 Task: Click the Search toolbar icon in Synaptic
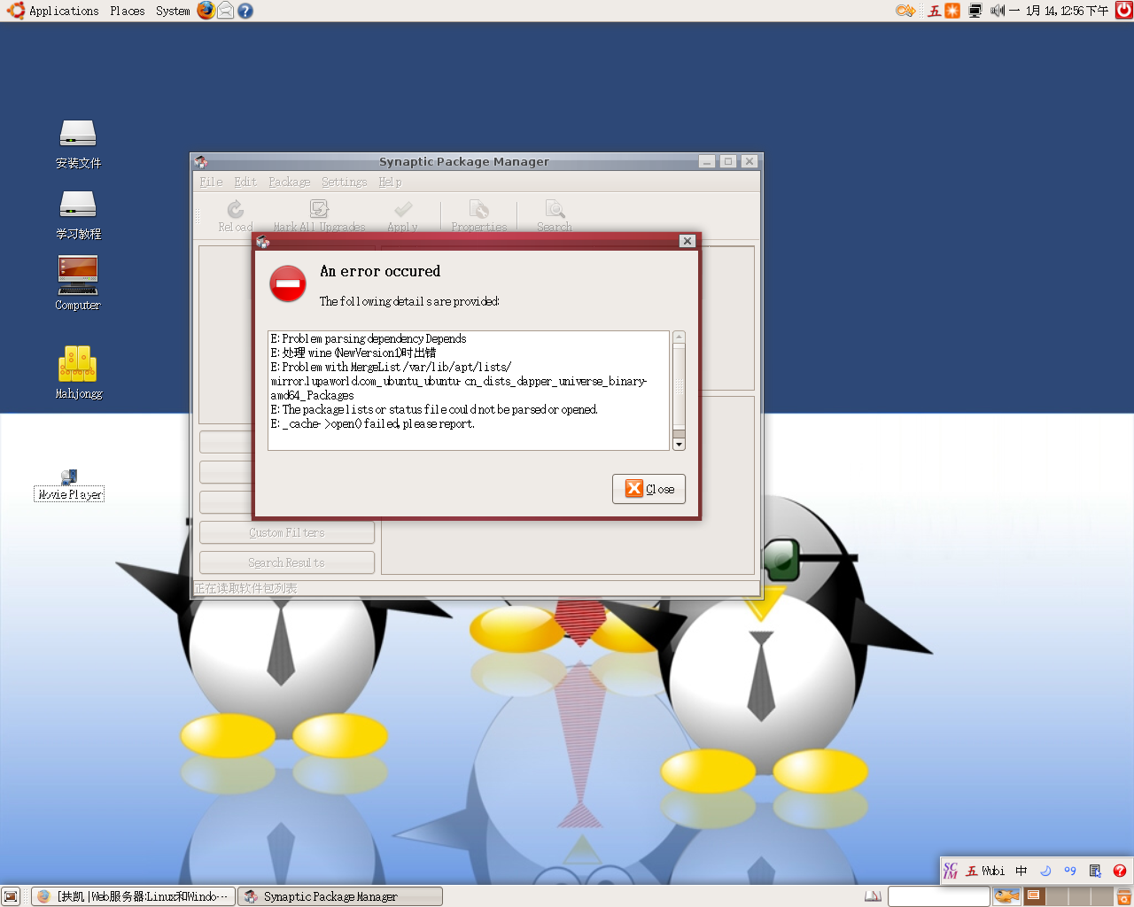click(555, 215)
